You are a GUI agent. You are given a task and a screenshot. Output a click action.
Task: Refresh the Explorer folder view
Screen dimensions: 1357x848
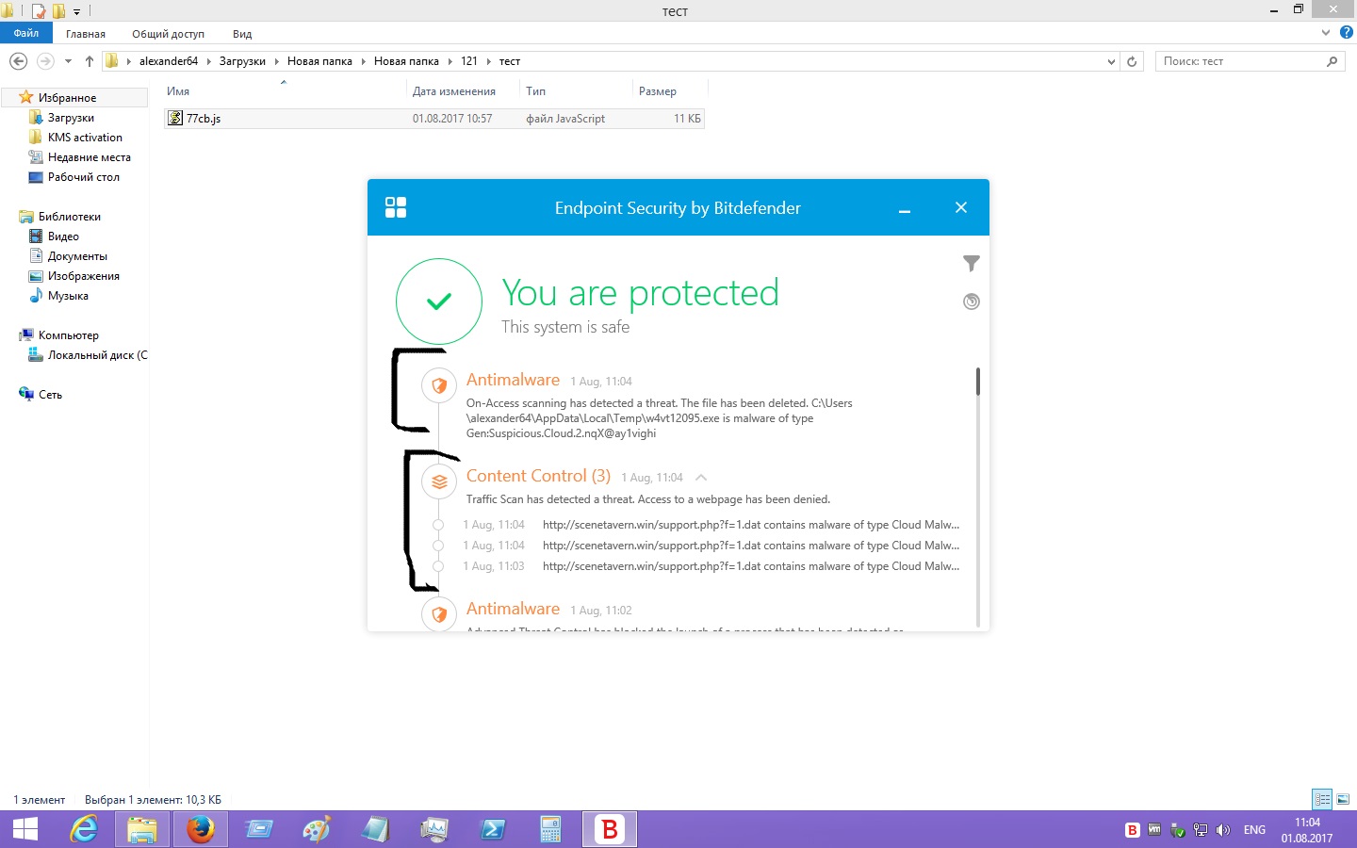[x=1132, y=61]
